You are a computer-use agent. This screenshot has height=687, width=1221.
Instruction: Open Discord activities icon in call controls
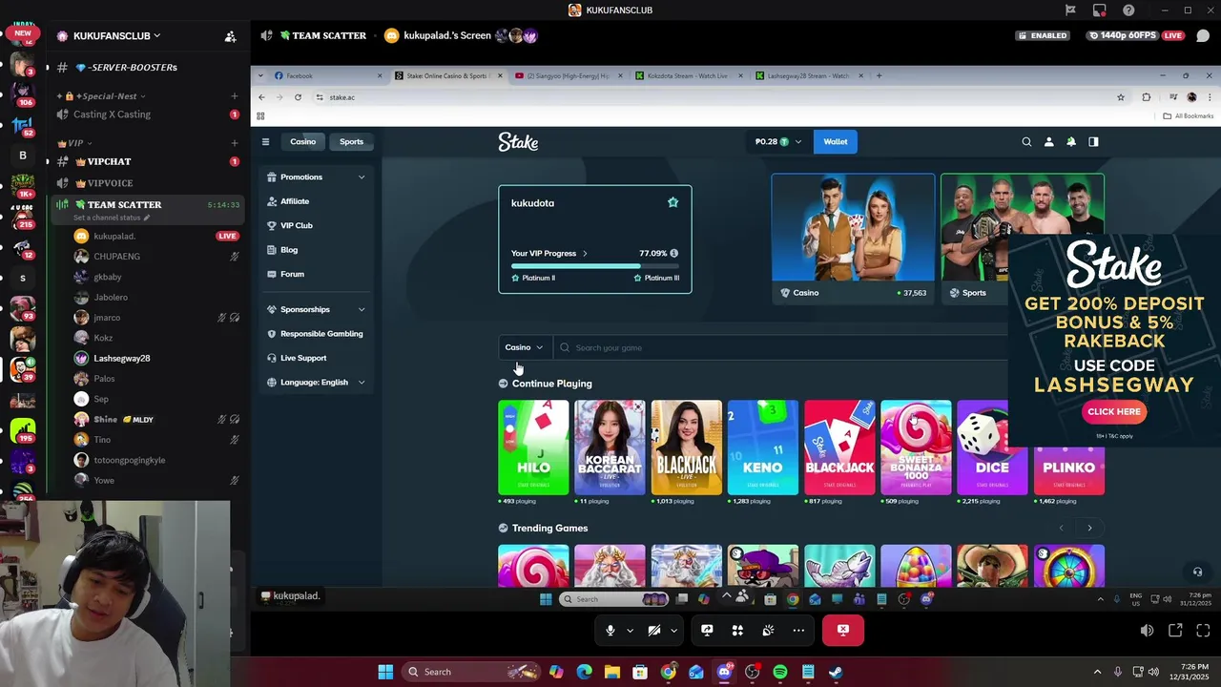point(737,631)
